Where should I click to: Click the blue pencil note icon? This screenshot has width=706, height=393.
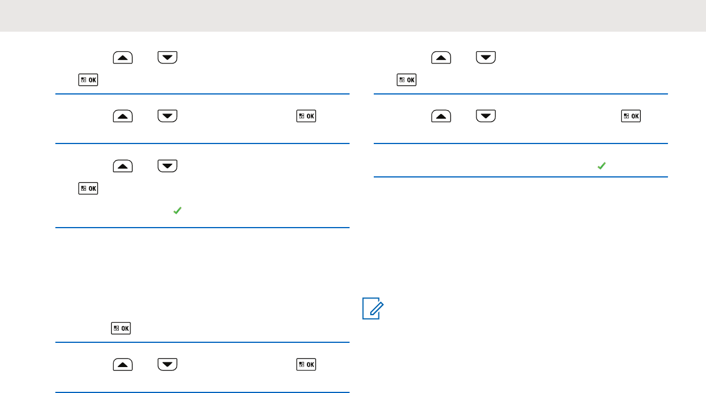[x=371, y=309]
